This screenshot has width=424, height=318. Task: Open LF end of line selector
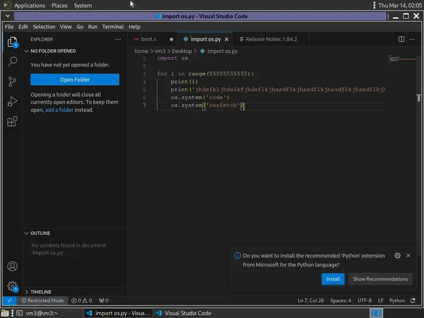click(x=381, y=301)
